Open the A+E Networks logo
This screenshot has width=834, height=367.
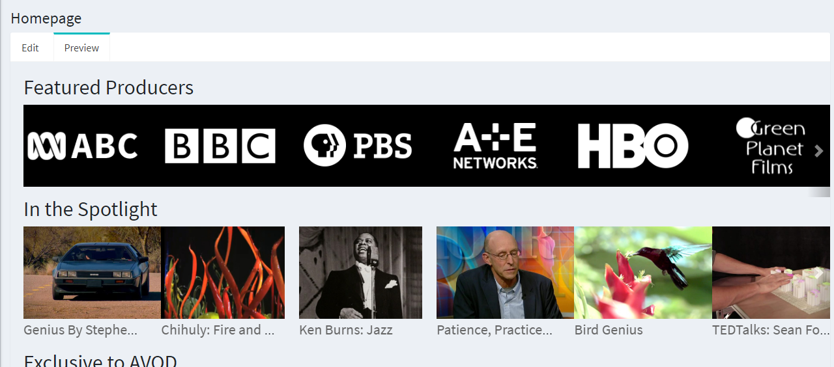495,146
